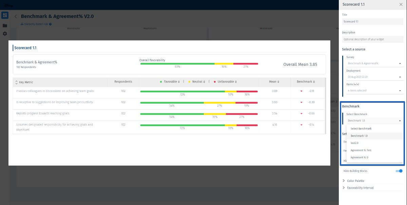Choose 'Select Benchmark' option in list
Screen dimensions: 407x205
[x=375, y=129]
